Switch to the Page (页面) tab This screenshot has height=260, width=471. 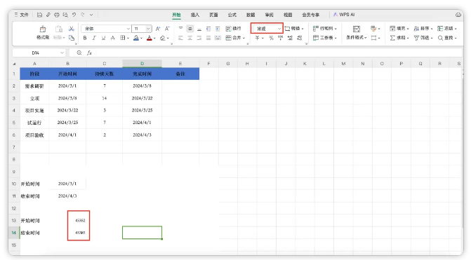click(213, 15)
